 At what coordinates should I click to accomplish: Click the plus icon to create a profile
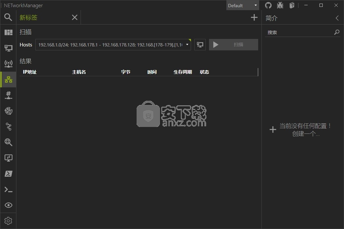tap(273, 130)
